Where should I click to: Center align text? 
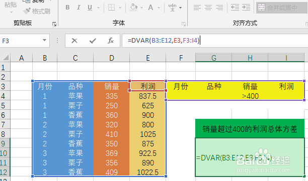[x=208, y=8]
